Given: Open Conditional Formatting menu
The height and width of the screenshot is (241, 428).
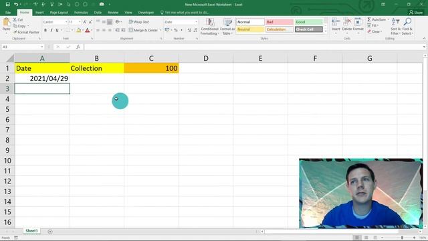Looking at the screenshot, I should tap(209, 27).
